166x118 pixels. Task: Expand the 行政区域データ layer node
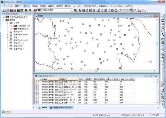(x=11, y=26)
